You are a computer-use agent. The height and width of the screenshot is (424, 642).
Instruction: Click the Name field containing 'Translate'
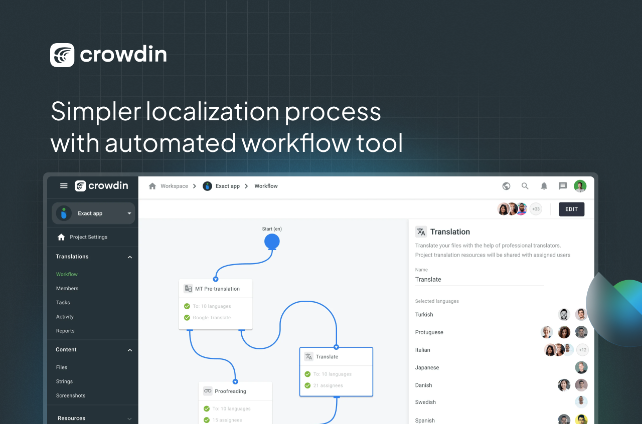pos(479,279)
